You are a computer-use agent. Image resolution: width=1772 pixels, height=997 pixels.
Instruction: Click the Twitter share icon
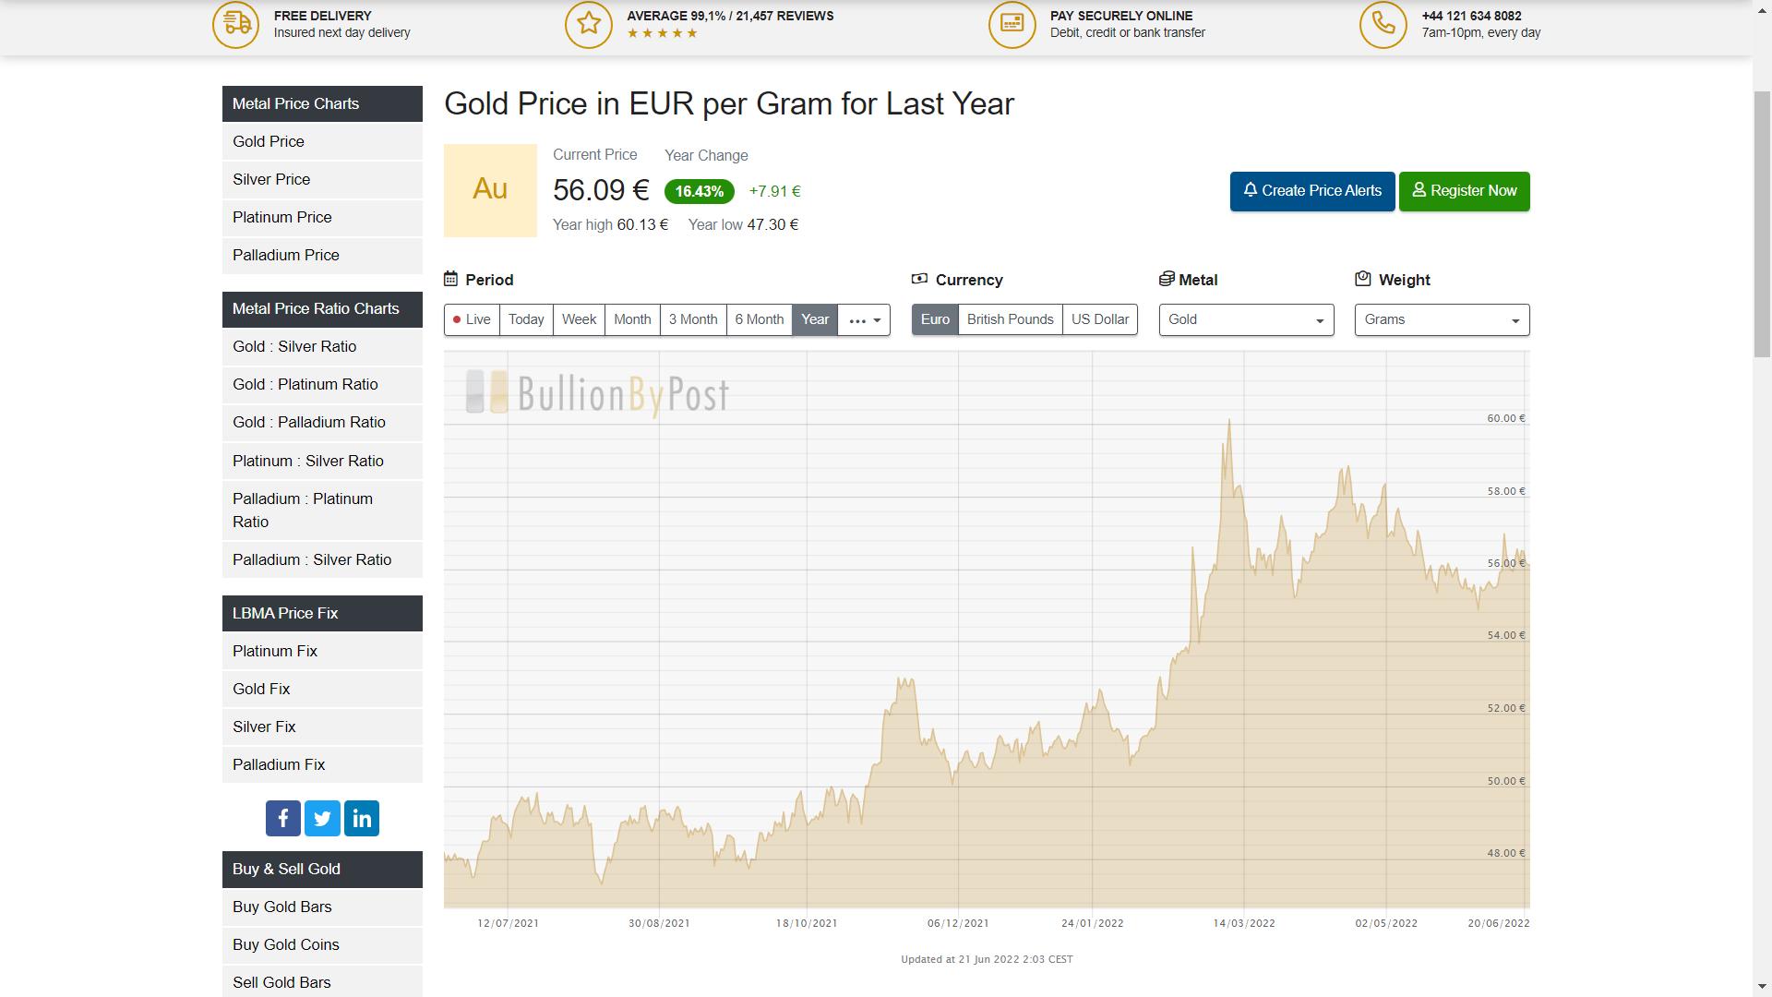(322, 818)
